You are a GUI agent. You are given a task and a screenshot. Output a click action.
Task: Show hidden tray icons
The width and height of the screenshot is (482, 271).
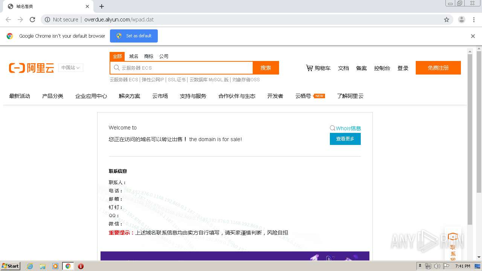(420, 266)
